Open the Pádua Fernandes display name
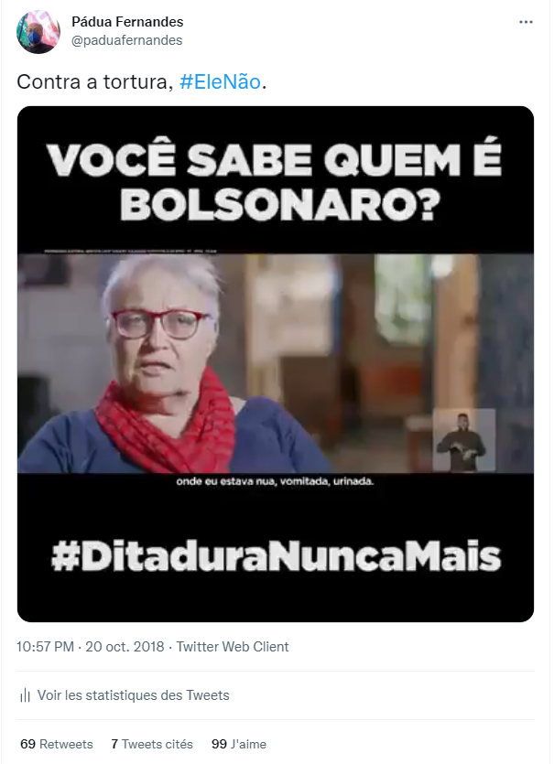The height and width of the screenshot is (764, 554). pyautogui.click(x=127, y=22)
